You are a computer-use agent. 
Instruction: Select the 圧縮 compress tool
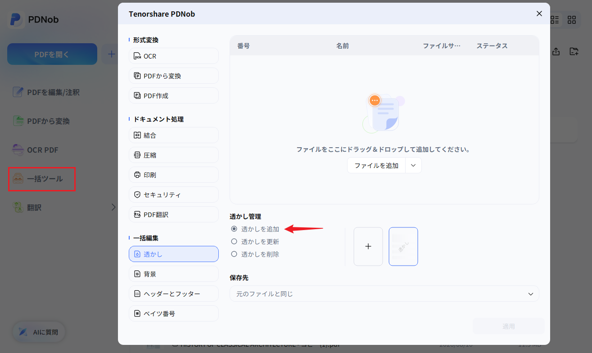[x=174, y=155]
